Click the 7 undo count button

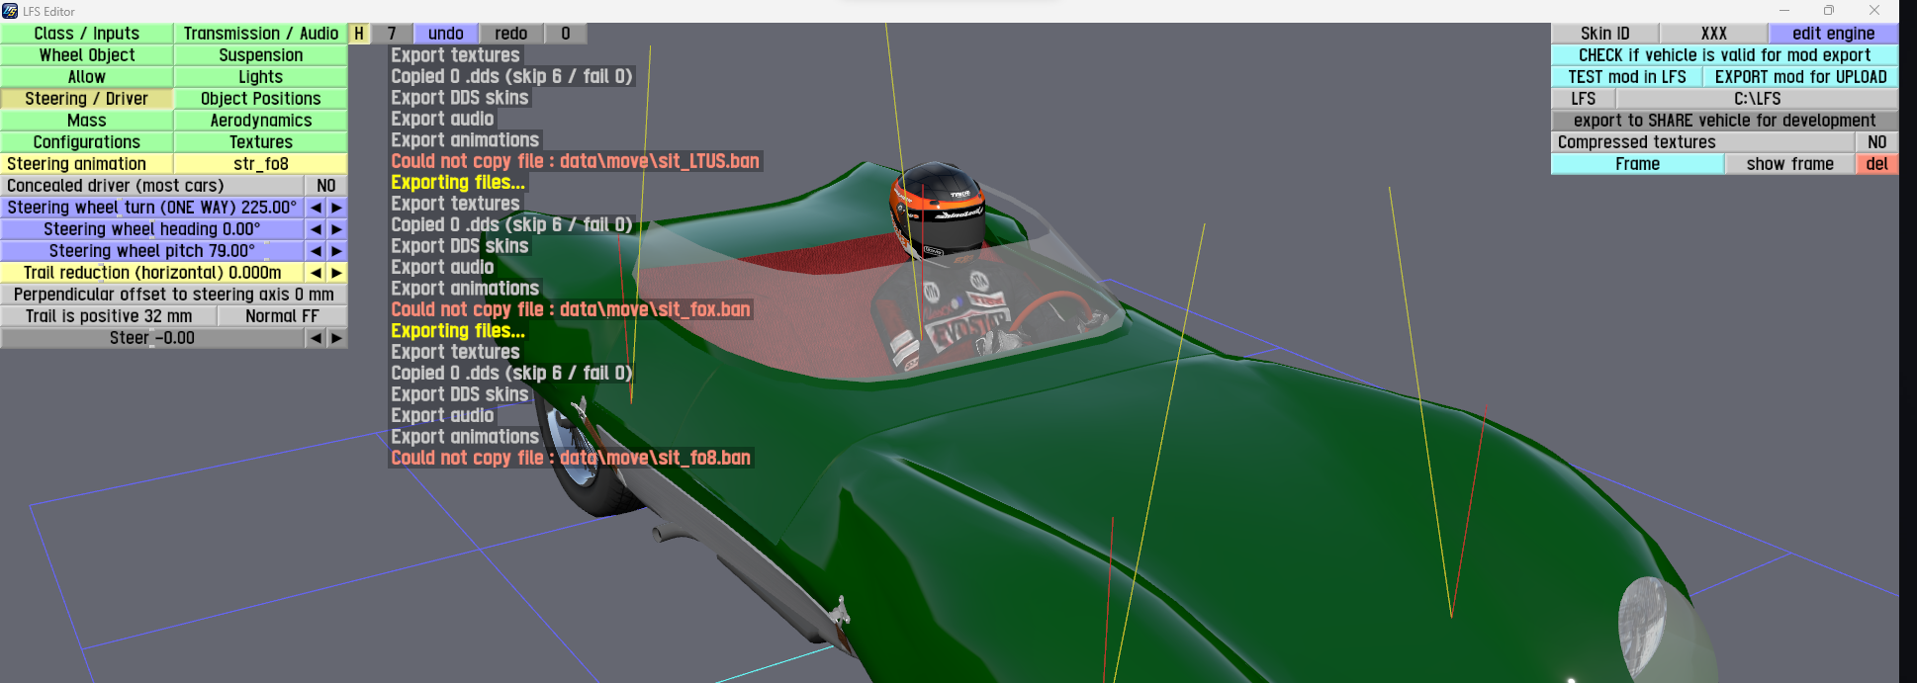392,34
